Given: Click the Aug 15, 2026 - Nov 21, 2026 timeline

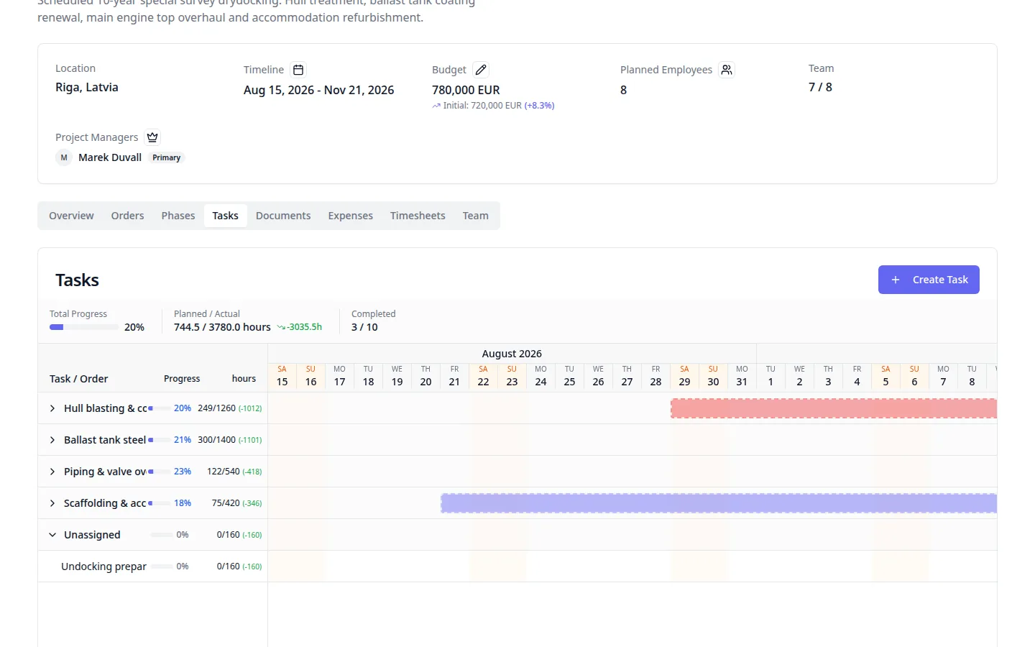Looking at the screenshot, I should point(318,90).
